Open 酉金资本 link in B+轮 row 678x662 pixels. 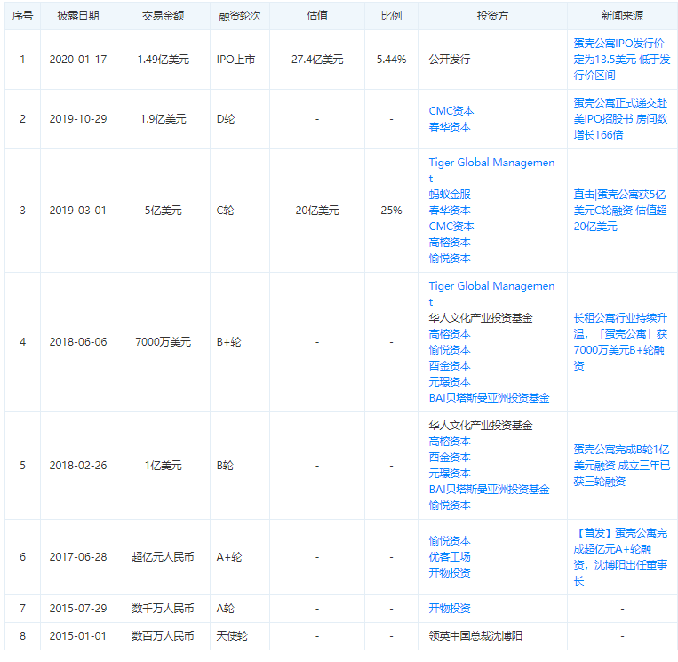(450, 366)
